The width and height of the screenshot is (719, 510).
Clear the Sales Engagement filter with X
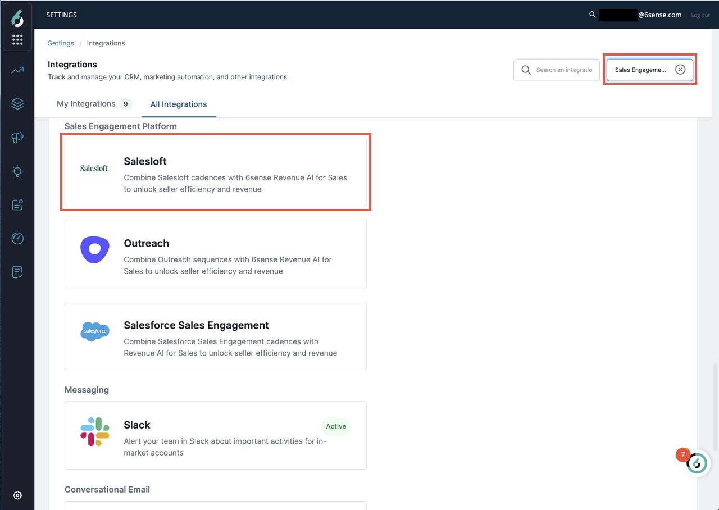tap(680, 70)
